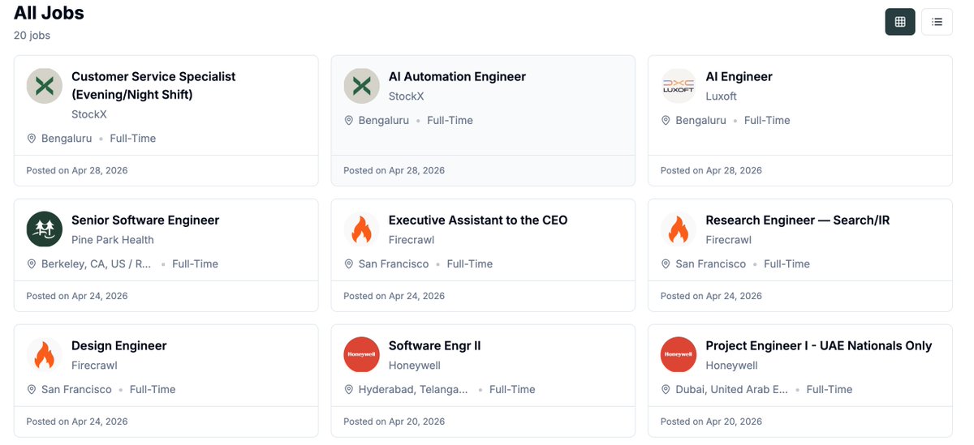Open the Software Engr II job
This screenshot has height=445, width=974.
click(435, 346)
